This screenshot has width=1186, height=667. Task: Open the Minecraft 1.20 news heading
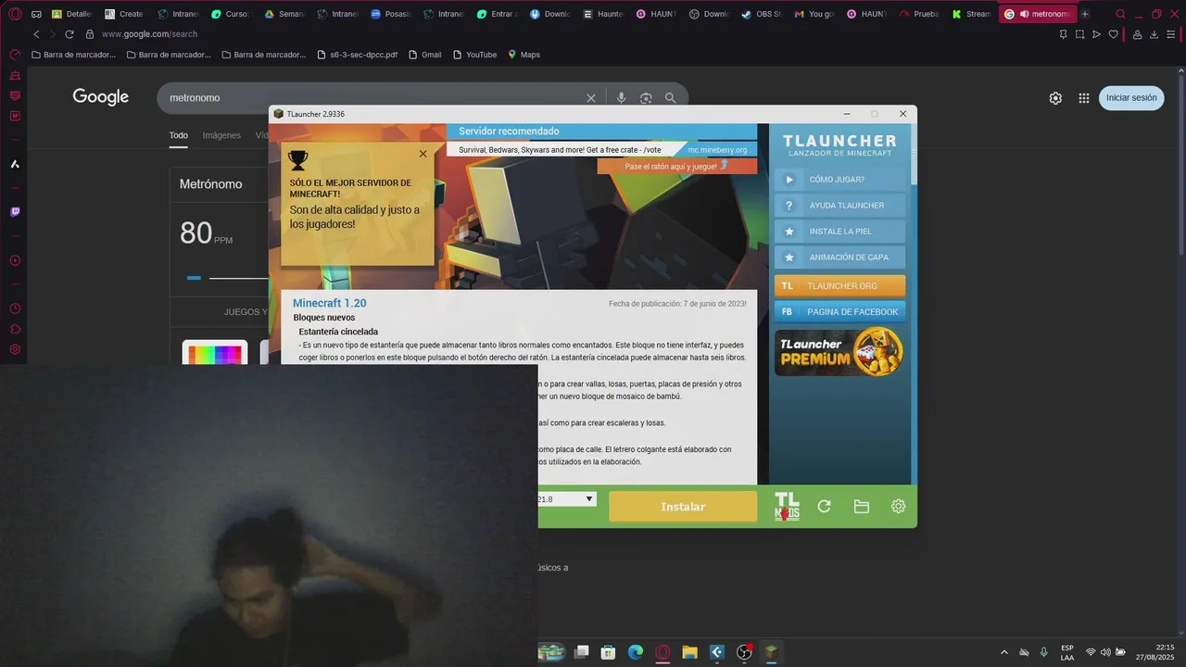point(329,303)
